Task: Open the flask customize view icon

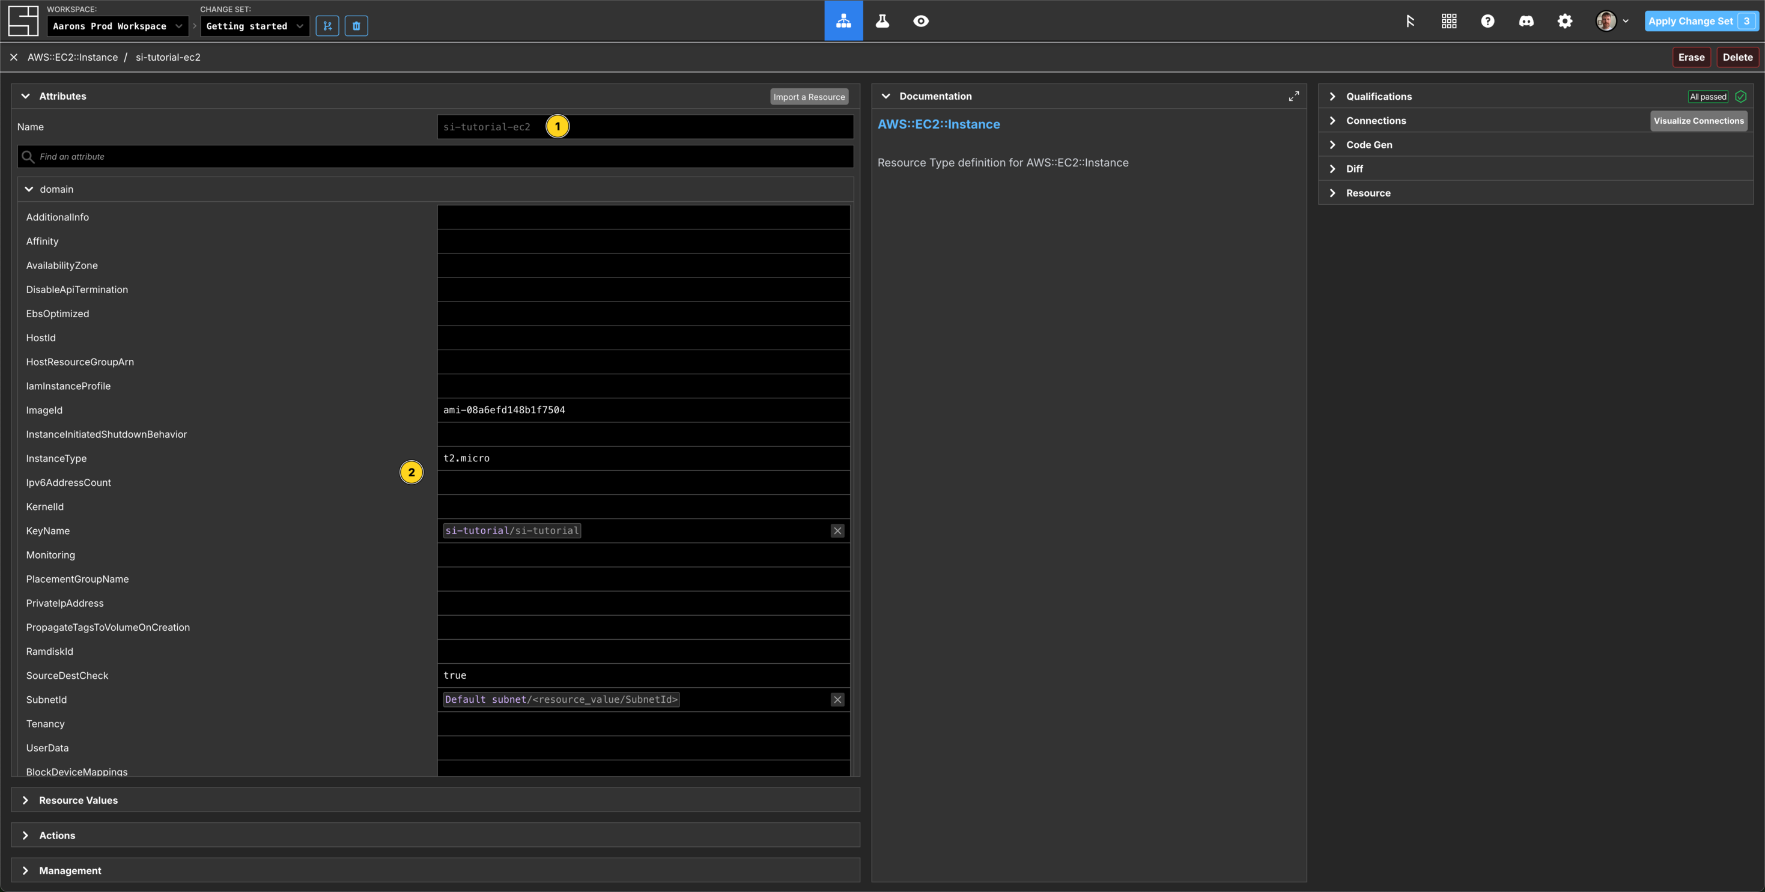Action: click(x=882, y=20)
